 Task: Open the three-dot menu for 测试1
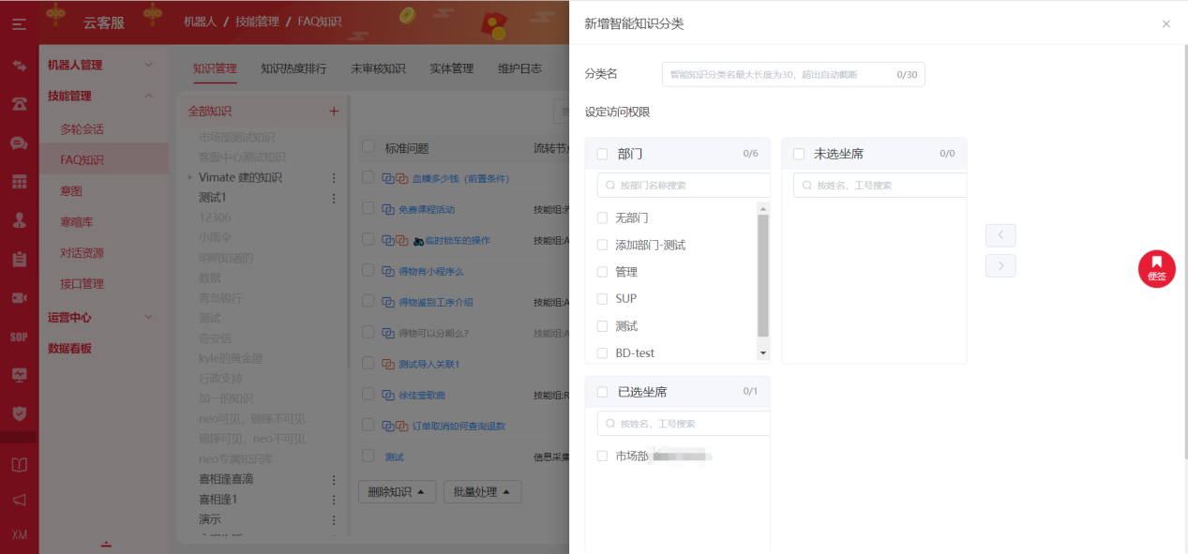[x=334, y=198]
